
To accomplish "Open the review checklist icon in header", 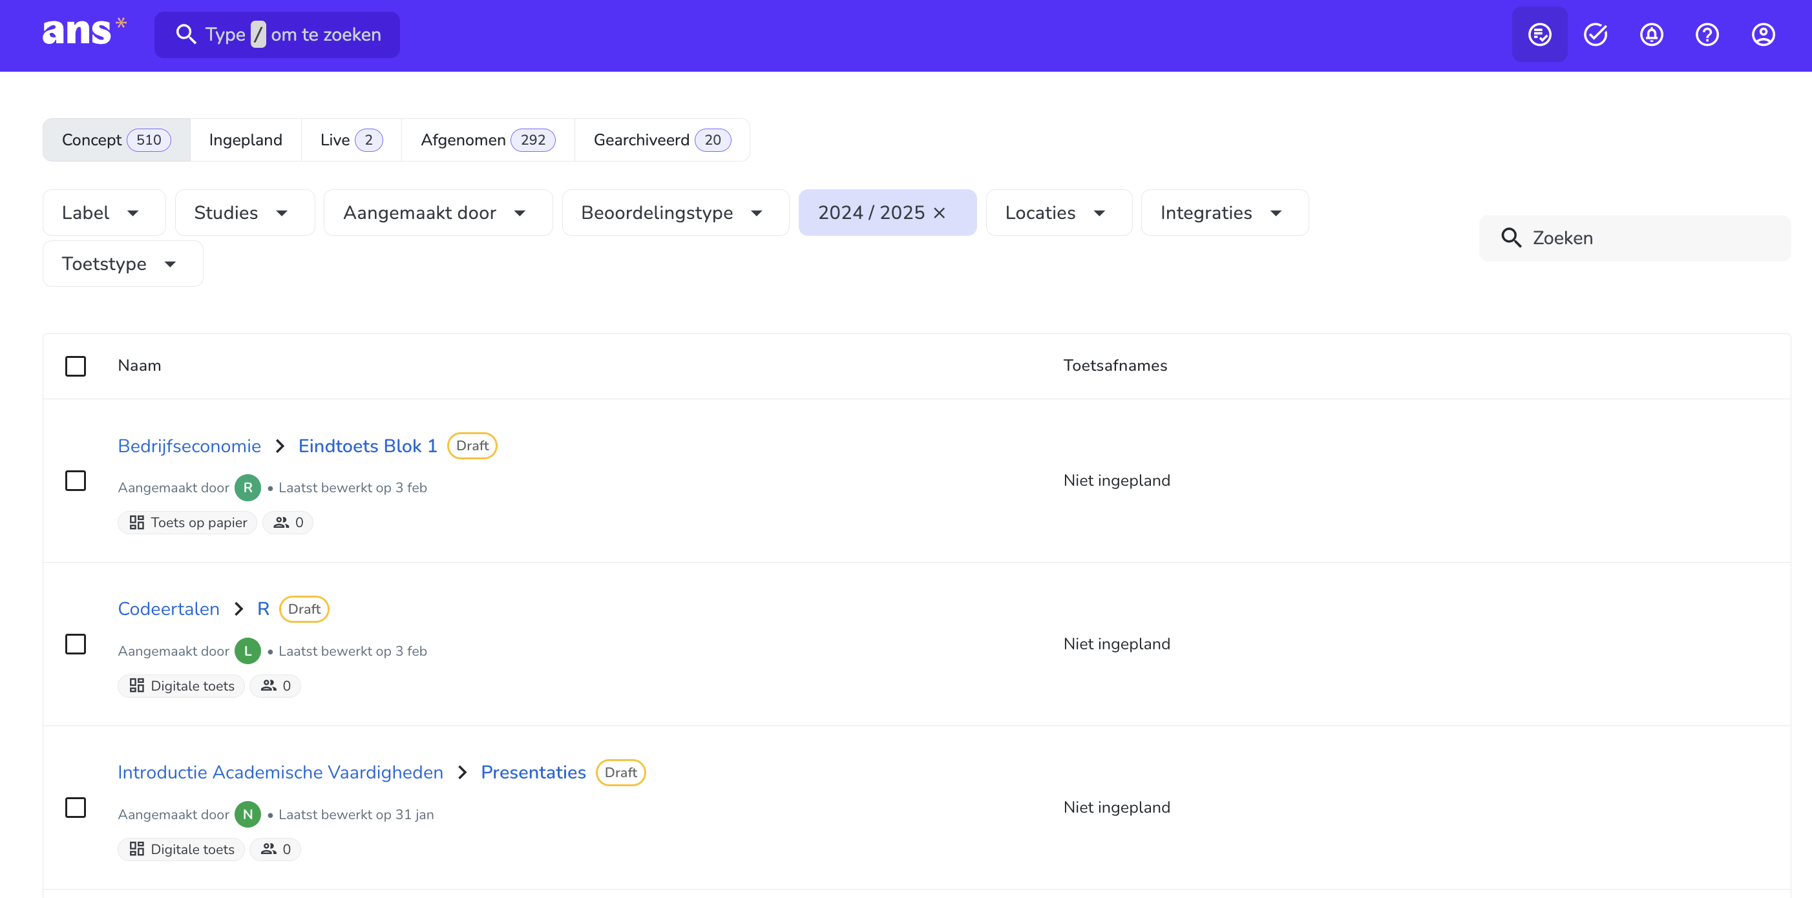I will (1539, 34).
